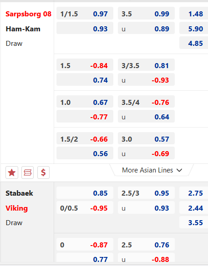Choose Sarpsborg 08 win odds 1.48
Screen dimensions: 208x266
coord(194,14)
